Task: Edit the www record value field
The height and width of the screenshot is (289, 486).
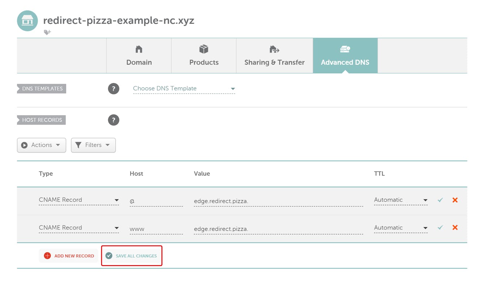Action: click(278, 229)
